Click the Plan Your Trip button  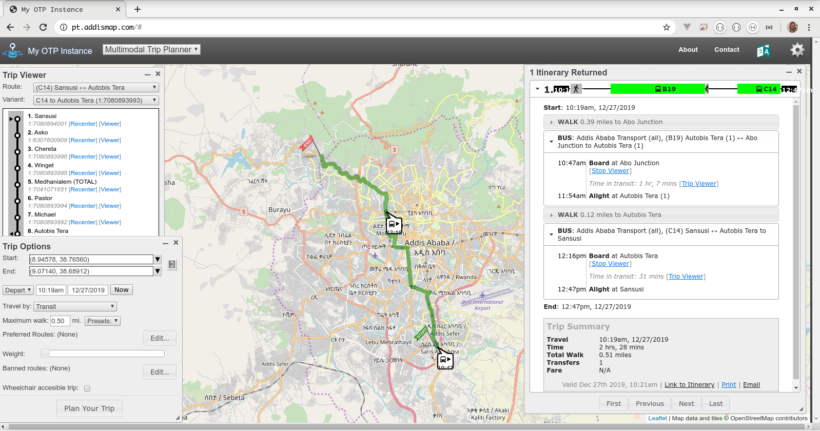(89, 408)
